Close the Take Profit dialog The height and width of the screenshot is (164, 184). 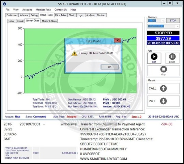118,40
